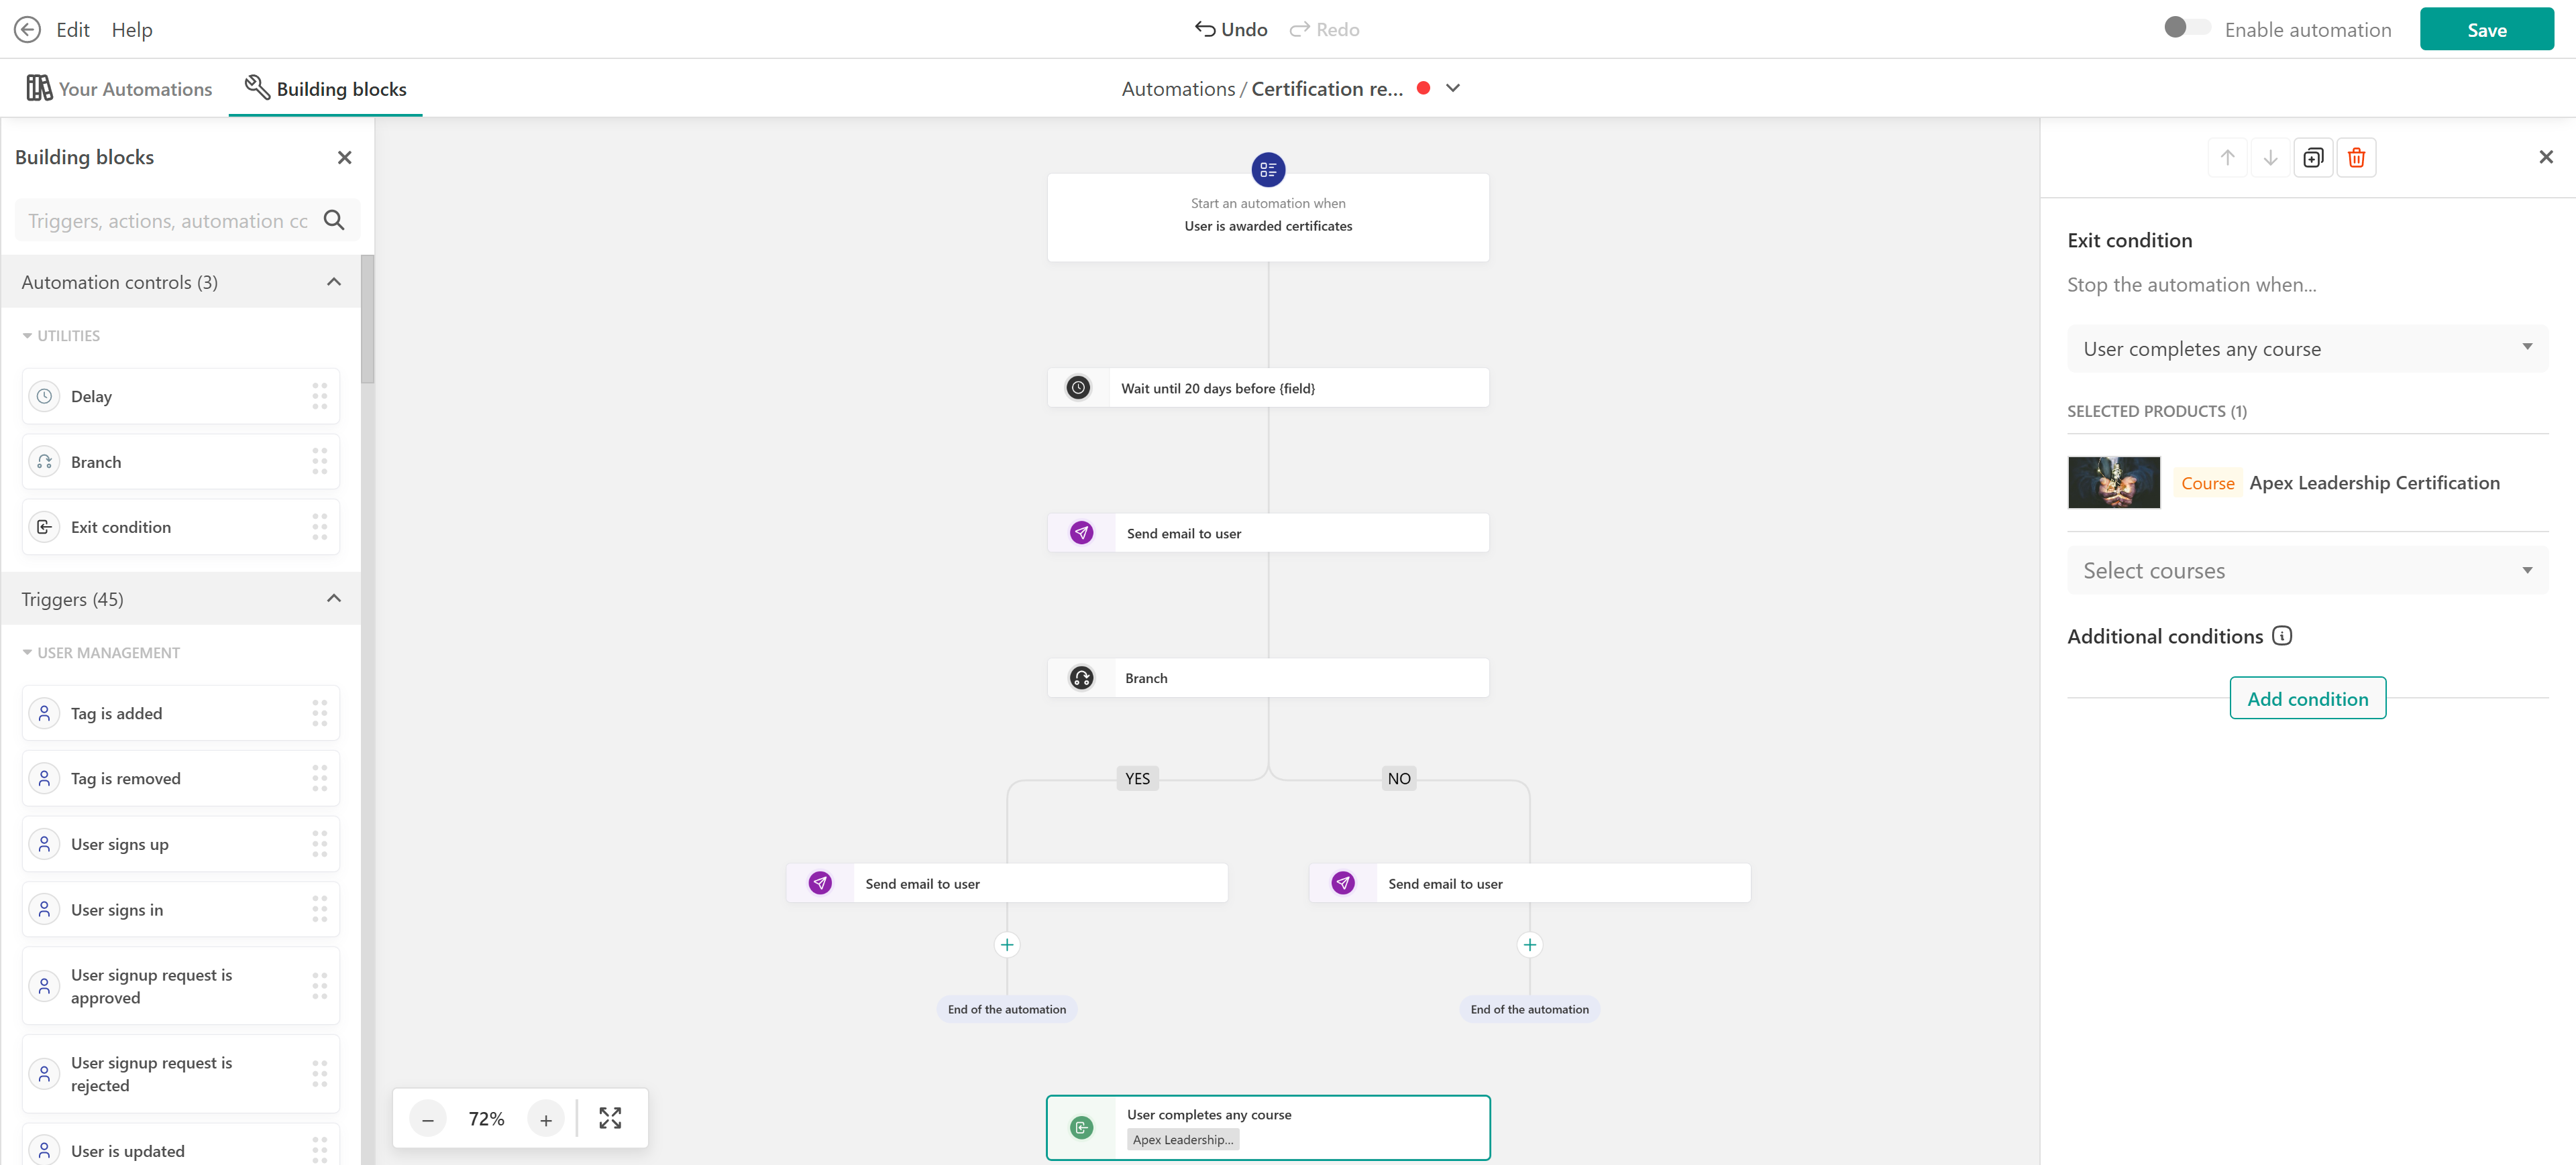Expand the automation name chevron dropdown
This screenshot has width=2576, height=1165.
tap(1453, 88)
